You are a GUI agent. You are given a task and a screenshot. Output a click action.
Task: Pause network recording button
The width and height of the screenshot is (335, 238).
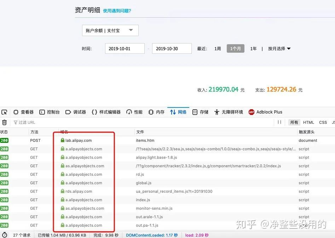(279, 122)
